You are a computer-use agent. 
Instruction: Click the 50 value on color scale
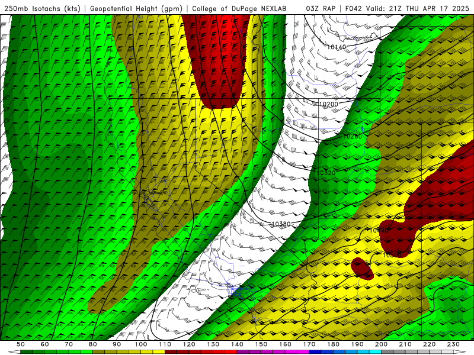click(21, 344)
